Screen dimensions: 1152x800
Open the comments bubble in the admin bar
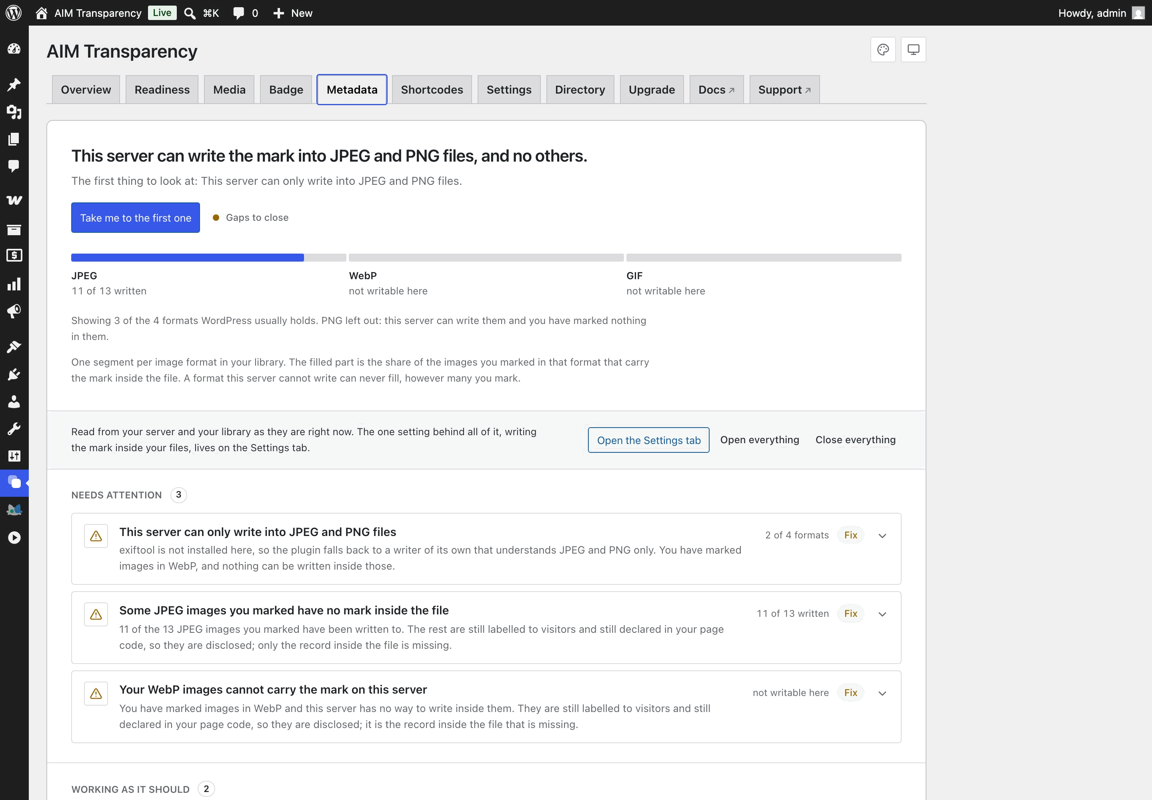tap(239, 13)
